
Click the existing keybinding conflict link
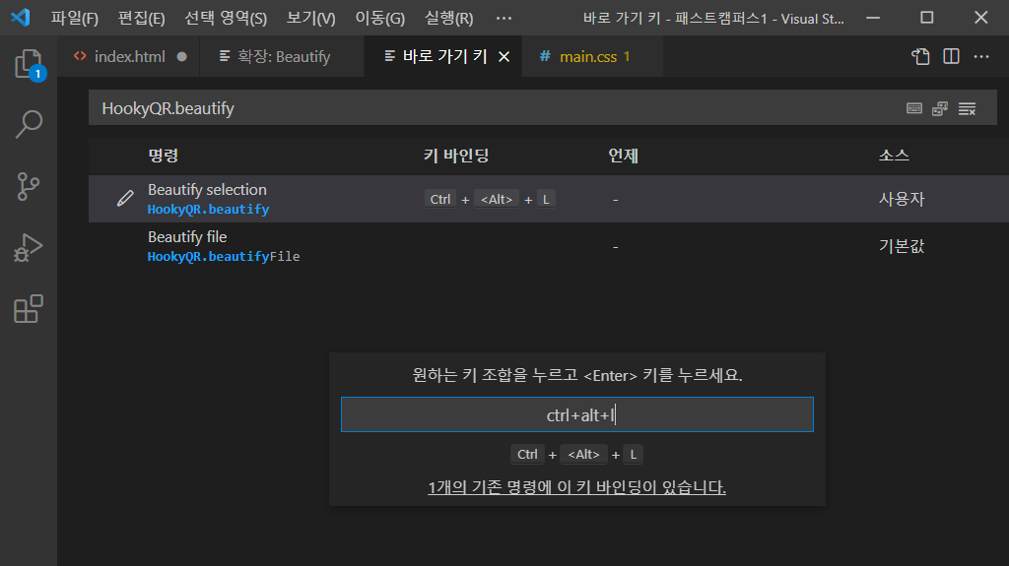tap(577, 487)
